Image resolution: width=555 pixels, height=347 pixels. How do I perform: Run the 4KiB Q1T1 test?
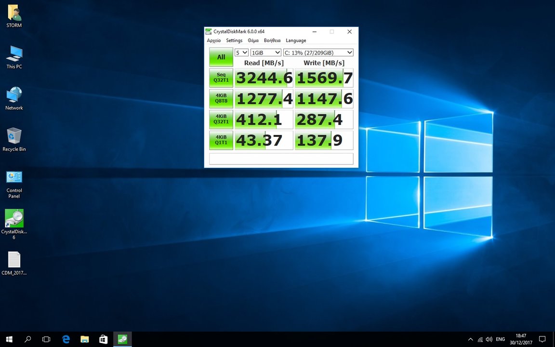coord(221,140)
